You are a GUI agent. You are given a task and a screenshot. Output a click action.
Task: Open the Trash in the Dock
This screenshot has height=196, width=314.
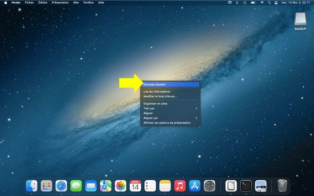click(282, 186)
